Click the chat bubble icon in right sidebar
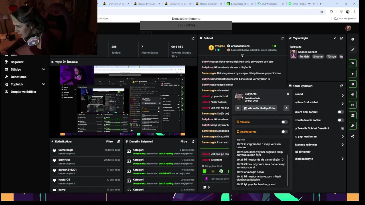Viewport: 365px width, 205px height. (x=353, y=95)
